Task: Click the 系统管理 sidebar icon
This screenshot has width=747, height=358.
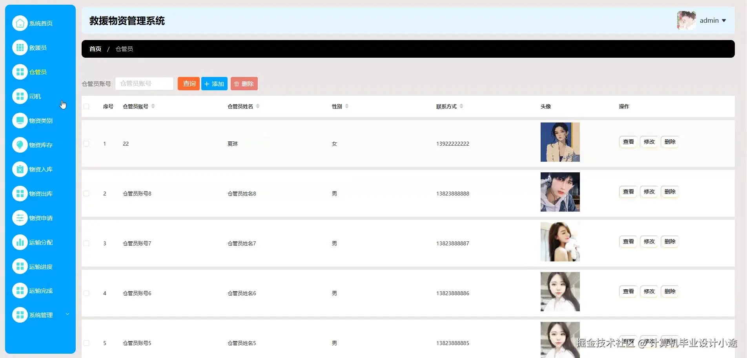Action: point(20,315)
